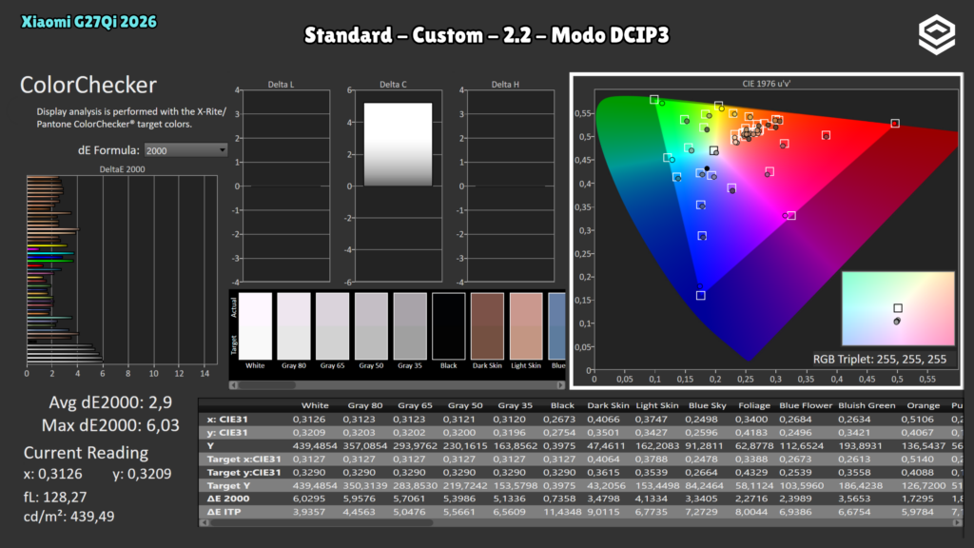This screenshot has width=974, height=548.
Task: Click the 357,0854 luminance cell
Action: point(364,445)
